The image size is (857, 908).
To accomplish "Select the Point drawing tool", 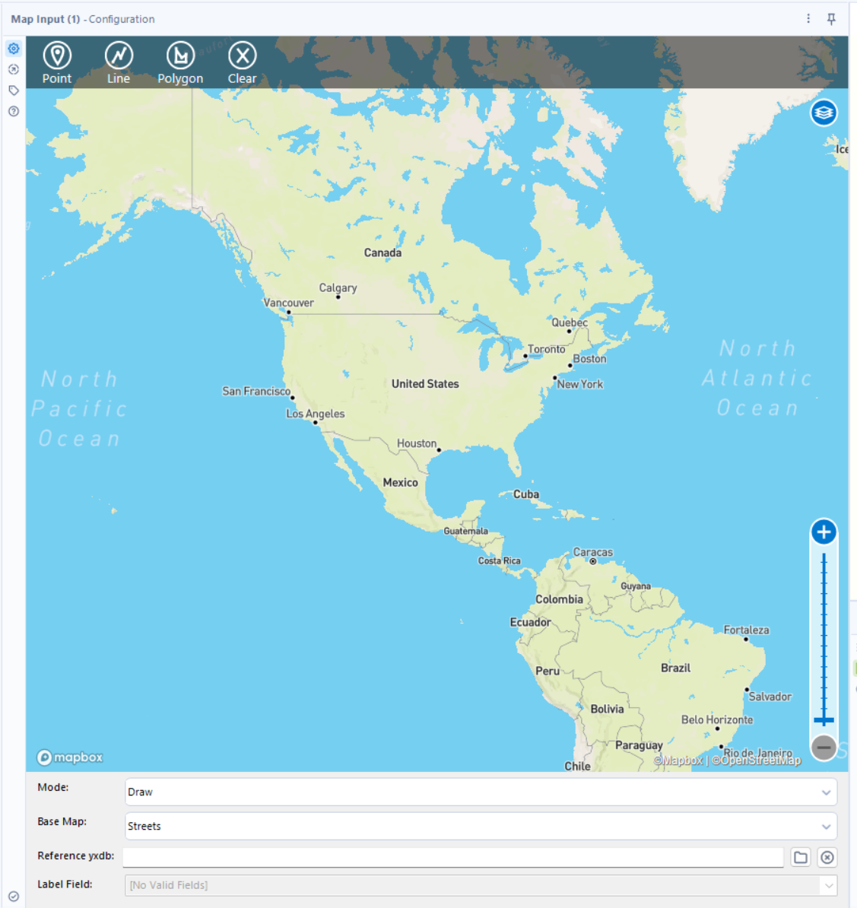I will (x=57, y=62).
